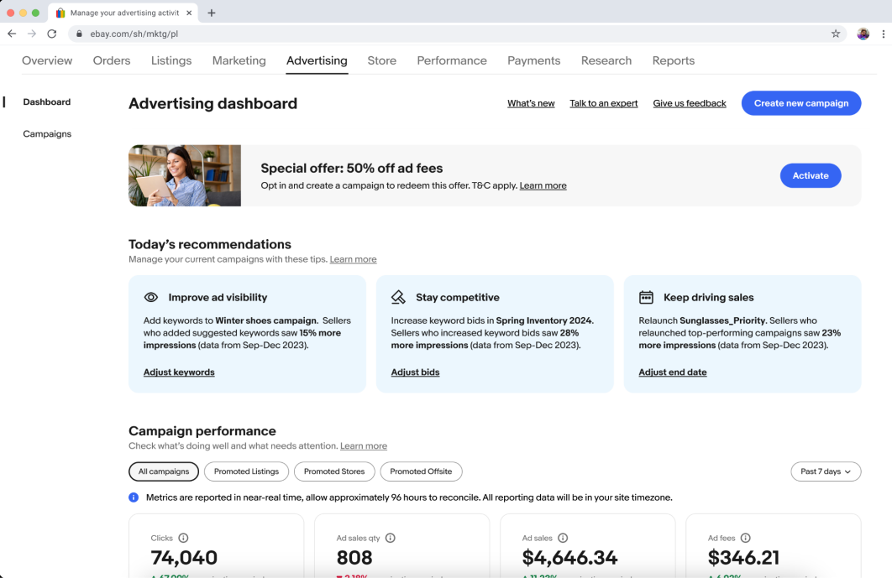The image size is (892, 578).
Task: Click the eye icon on Improve ad visibility
Action: point(150,297)
